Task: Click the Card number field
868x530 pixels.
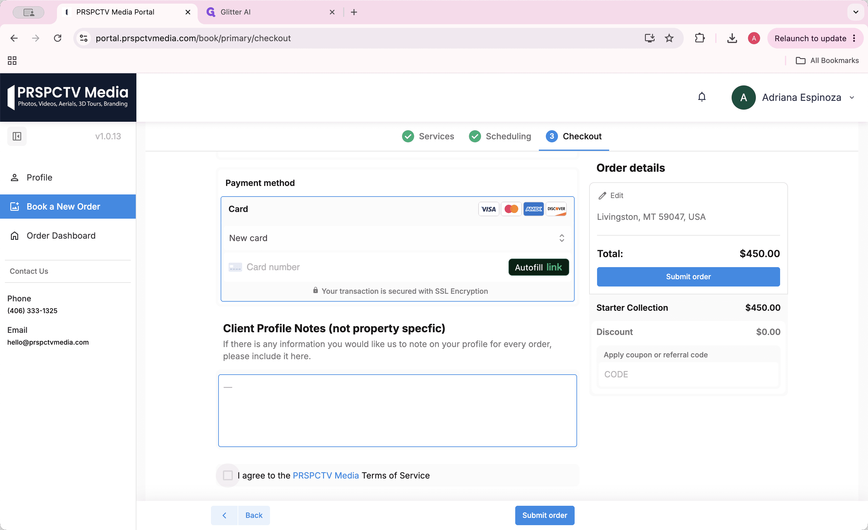Action: tap(366, 267)
